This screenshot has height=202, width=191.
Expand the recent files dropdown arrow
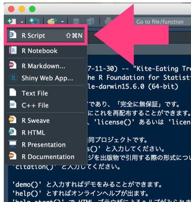(62, 22)
